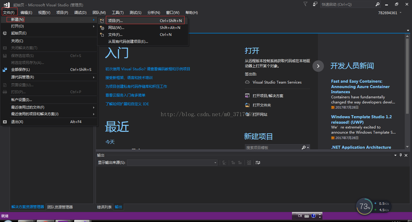Click the find message in code icon

(x=224, y=163)
